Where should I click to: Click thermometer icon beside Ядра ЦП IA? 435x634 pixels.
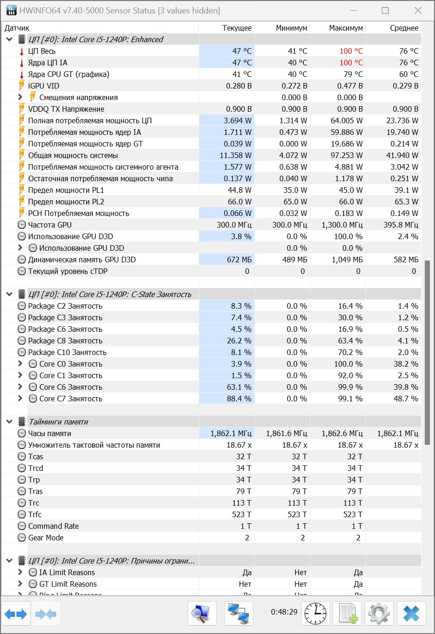[21, 63]
